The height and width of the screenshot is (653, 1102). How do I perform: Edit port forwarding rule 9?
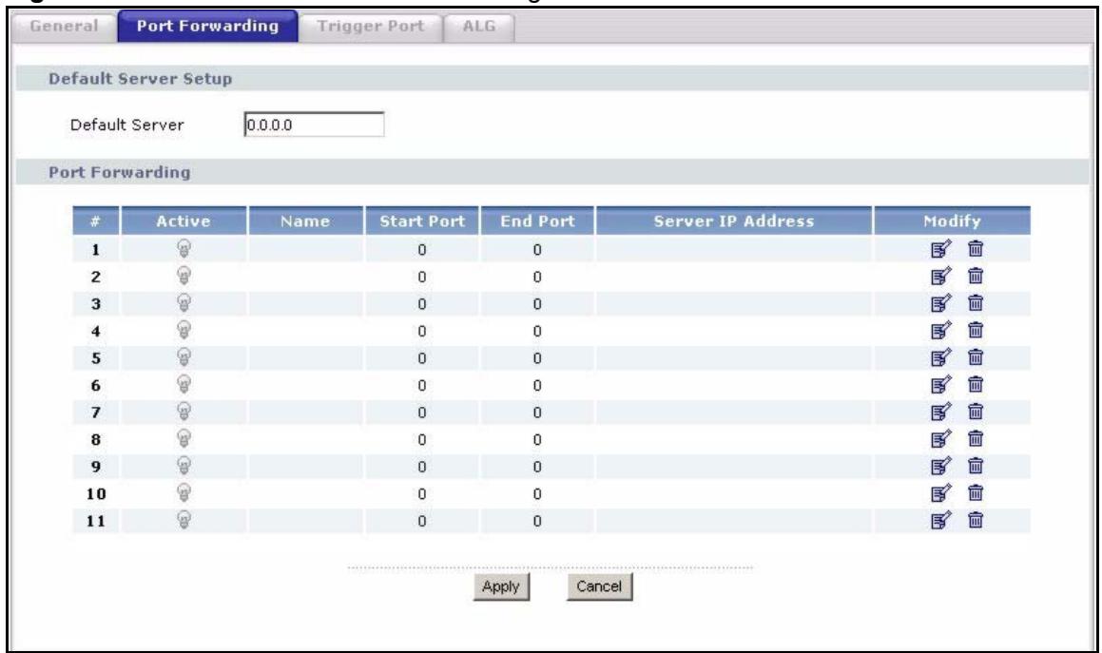point(940,466)
